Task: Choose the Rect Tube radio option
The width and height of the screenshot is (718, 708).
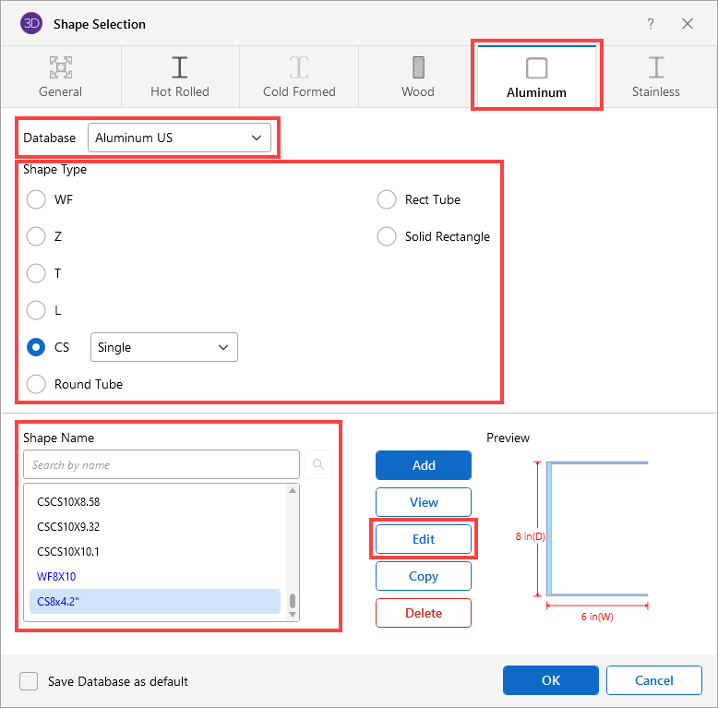Action: click(387, 199)
